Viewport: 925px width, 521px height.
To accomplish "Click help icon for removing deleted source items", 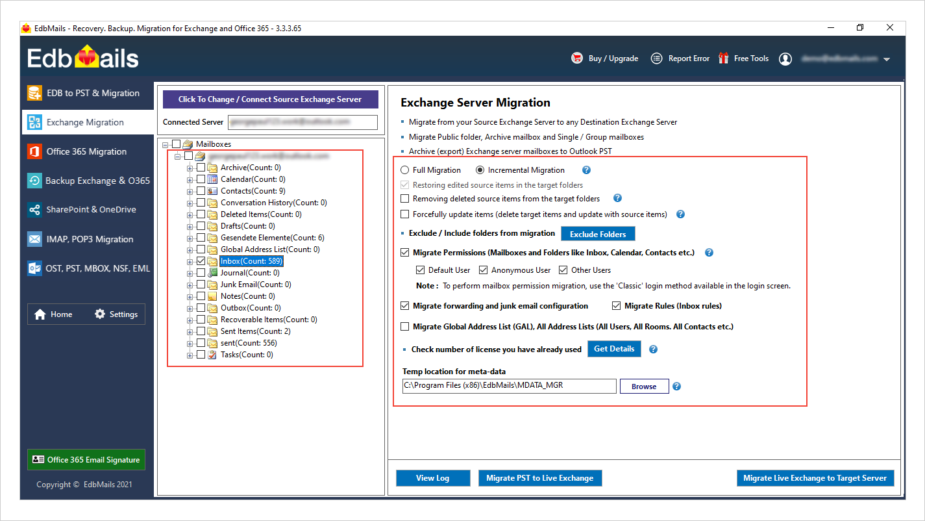I will pos(617,198).
